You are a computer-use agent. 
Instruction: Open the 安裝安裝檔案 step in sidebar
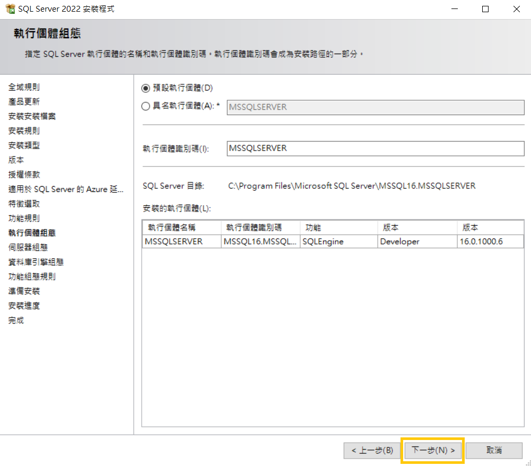click(x=32, y=117)
